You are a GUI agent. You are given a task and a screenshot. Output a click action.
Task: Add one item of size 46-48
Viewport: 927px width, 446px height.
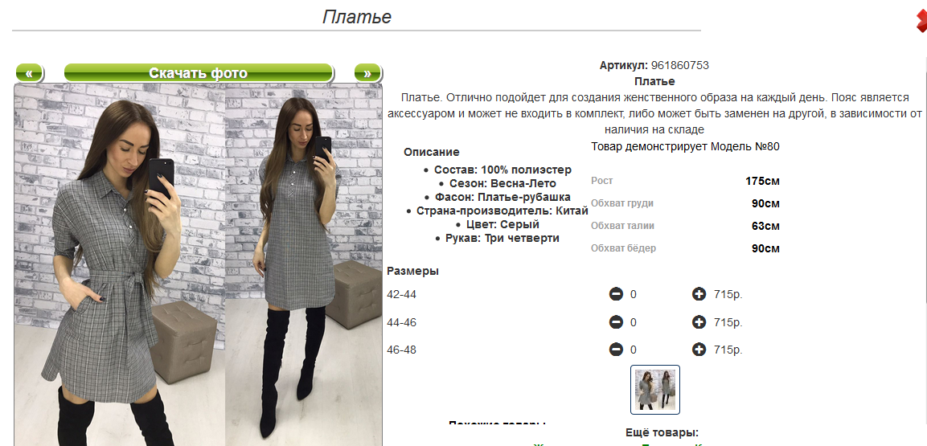click(699, 350)
